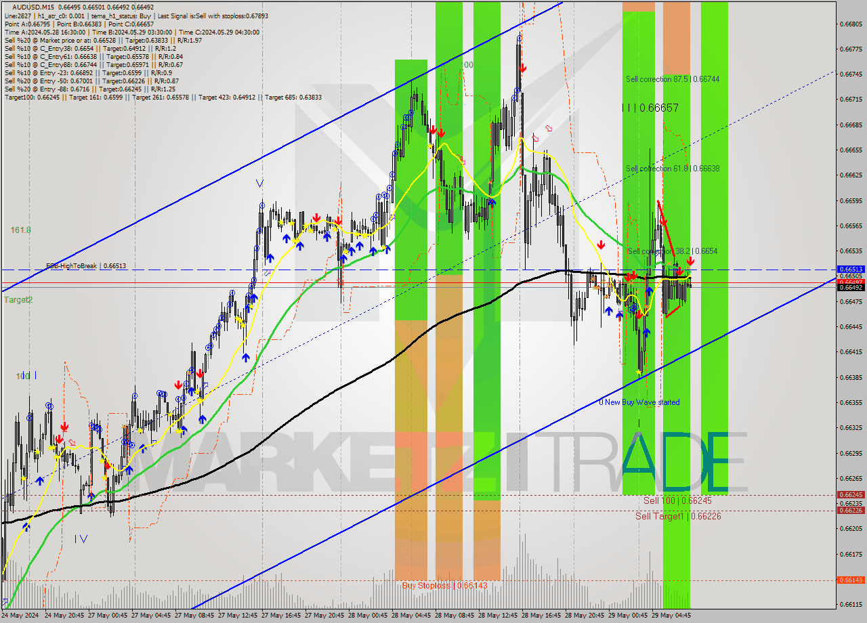Viewport: 867px width, 623px height.
Task: Click the red '0.66226' price tag on axis
Action: 851,510
